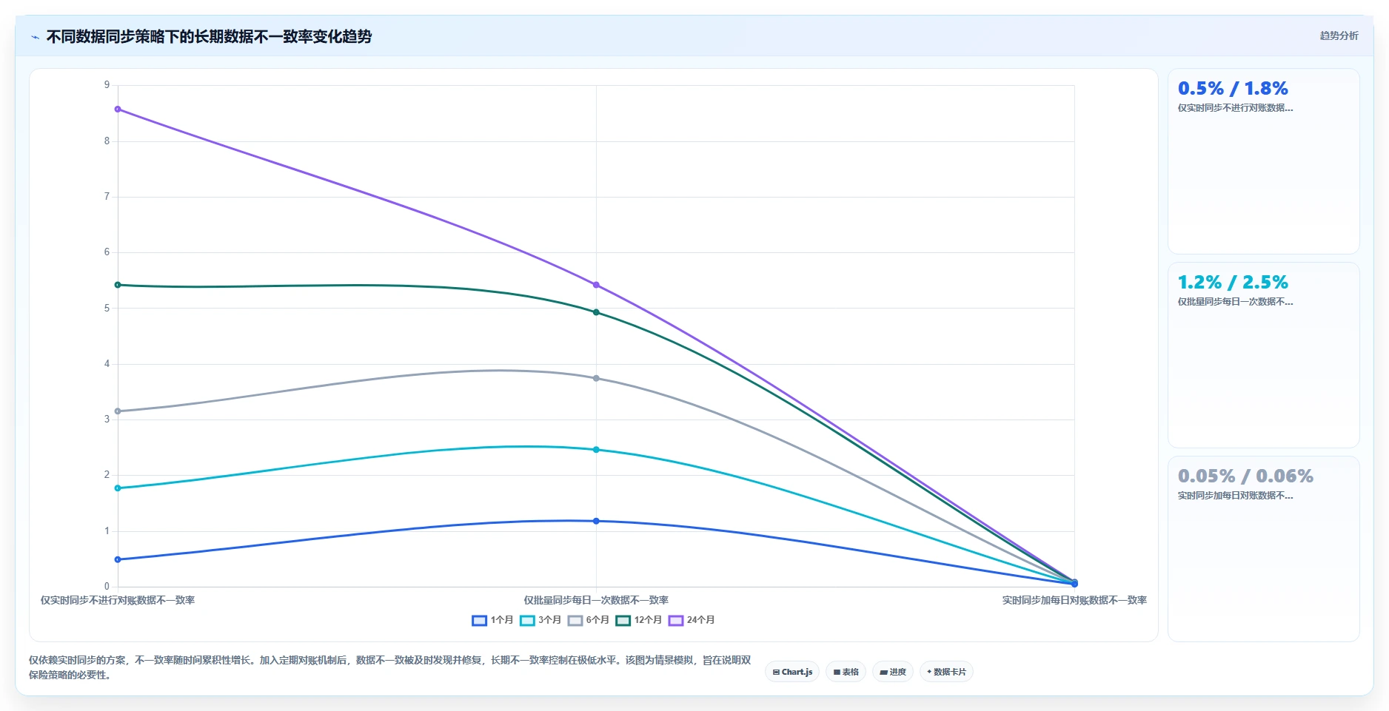
Task: Hide the 24个月 purple series in legend
Action: (x=692, y=620)
